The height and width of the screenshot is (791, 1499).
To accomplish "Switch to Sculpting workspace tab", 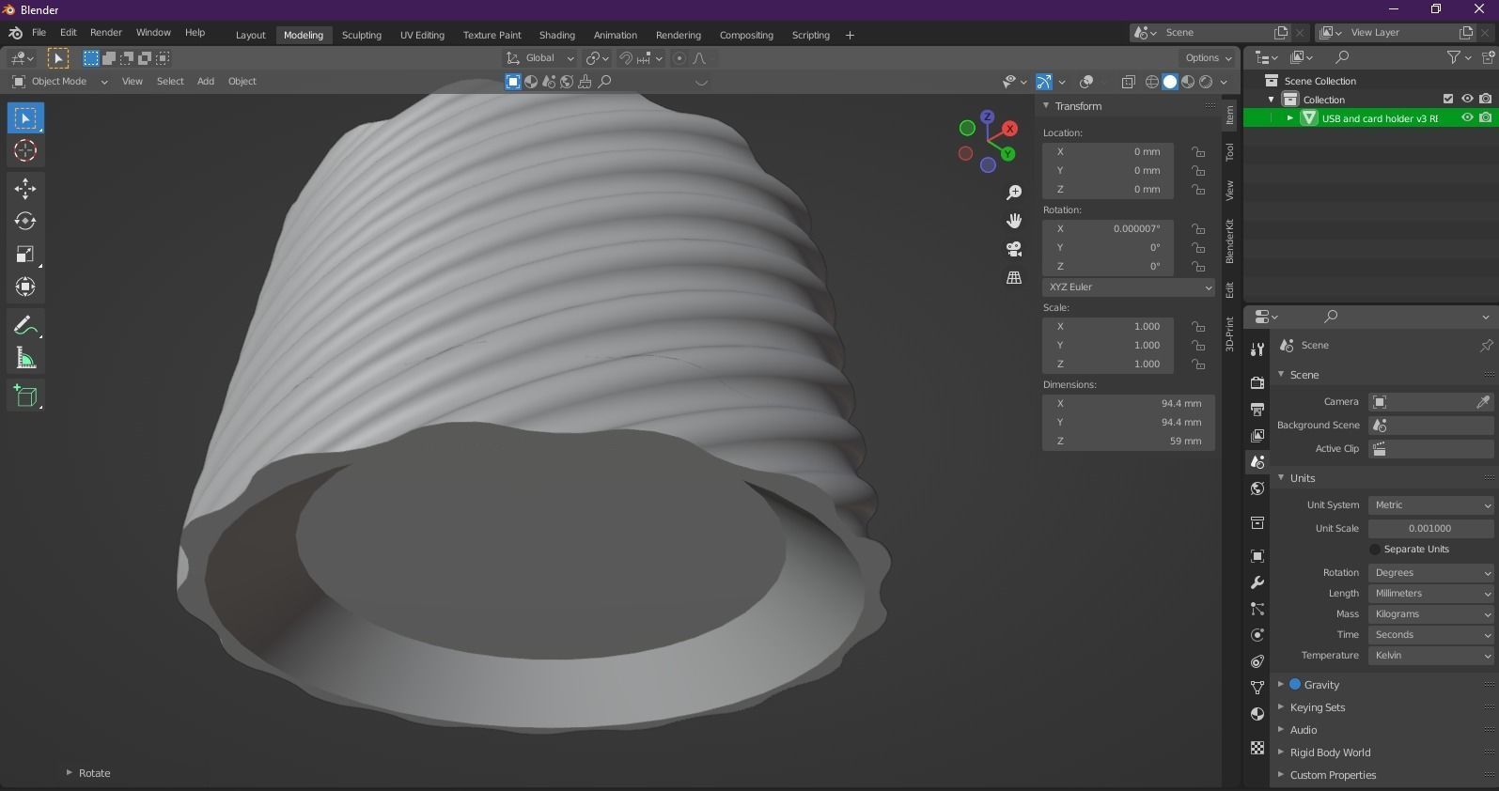I will click(x=362, y=36).
